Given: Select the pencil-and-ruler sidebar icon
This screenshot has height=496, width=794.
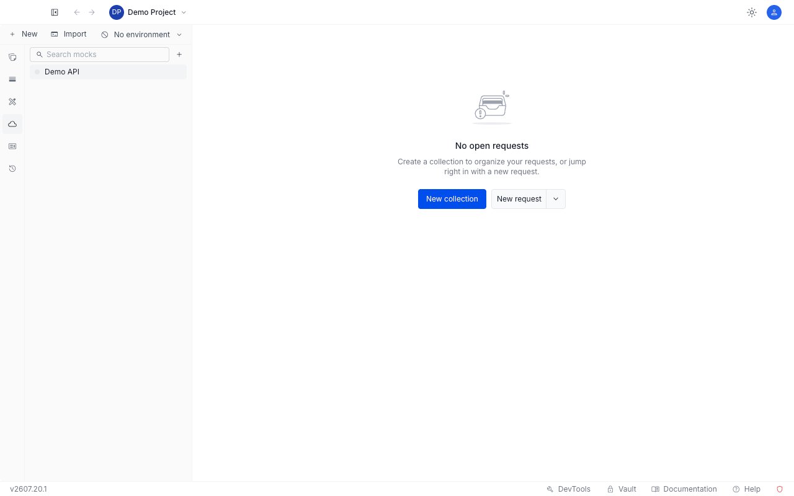Looking at the screenshot, I should click(x=12, y=102).
